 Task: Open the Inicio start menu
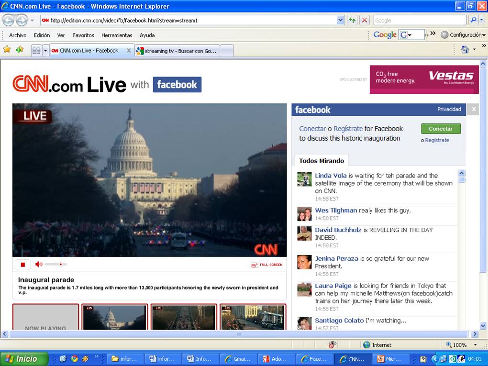point(24,359)
